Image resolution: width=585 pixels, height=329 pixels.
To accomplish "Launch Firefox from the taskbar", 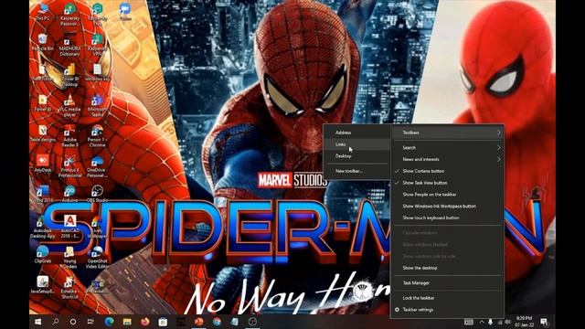I will (144, 322).
